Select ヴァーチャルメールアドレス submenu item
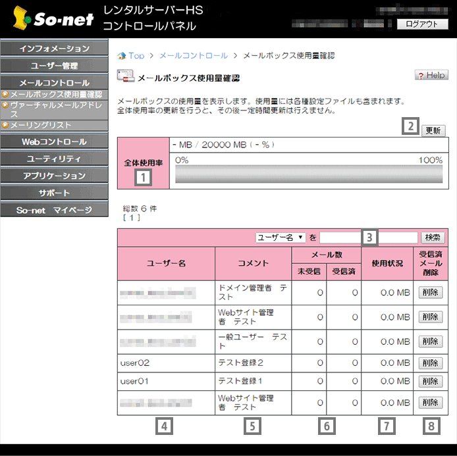 (56, 109)
